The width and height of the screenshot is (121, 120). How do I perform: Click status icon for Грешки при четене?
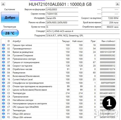(4, 45)
